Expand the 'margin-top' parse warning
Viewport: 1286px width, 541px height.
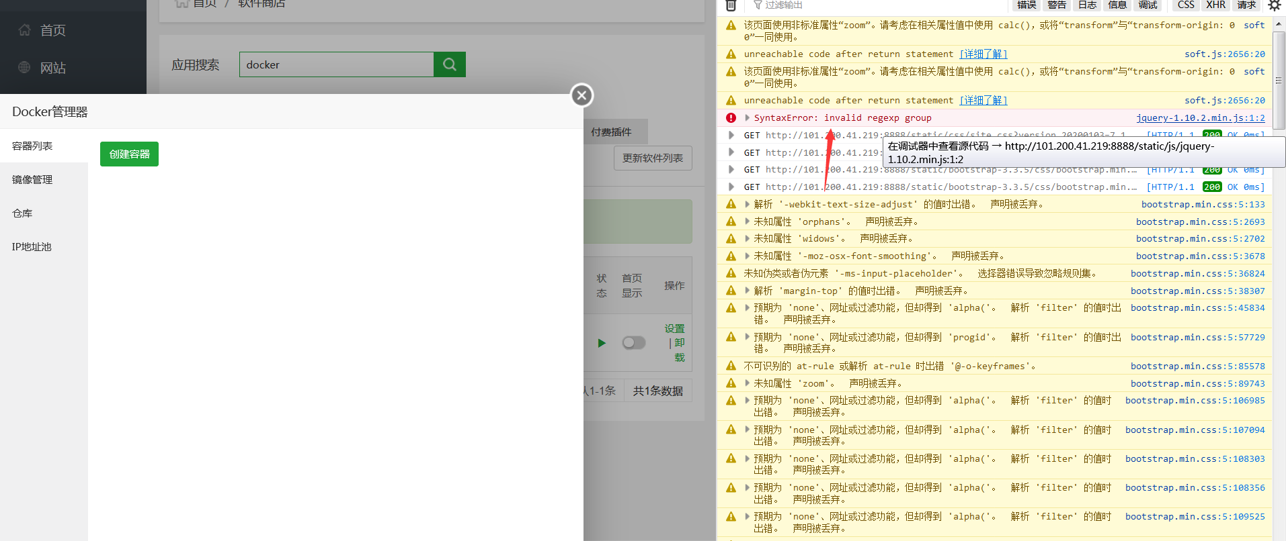click(x=747, y=291)
